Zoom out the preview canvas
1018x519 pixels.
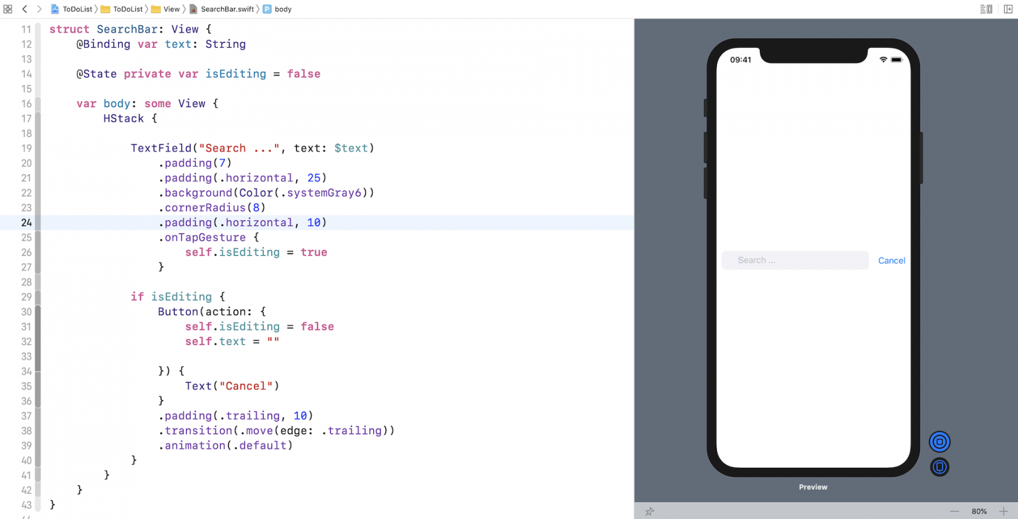click(954, 512)
